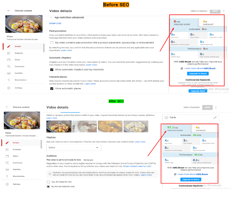Viewport: 236px width, 197px height.
Task: Click SHOW LESS to collapse options
Action: [x=55, y=23]
